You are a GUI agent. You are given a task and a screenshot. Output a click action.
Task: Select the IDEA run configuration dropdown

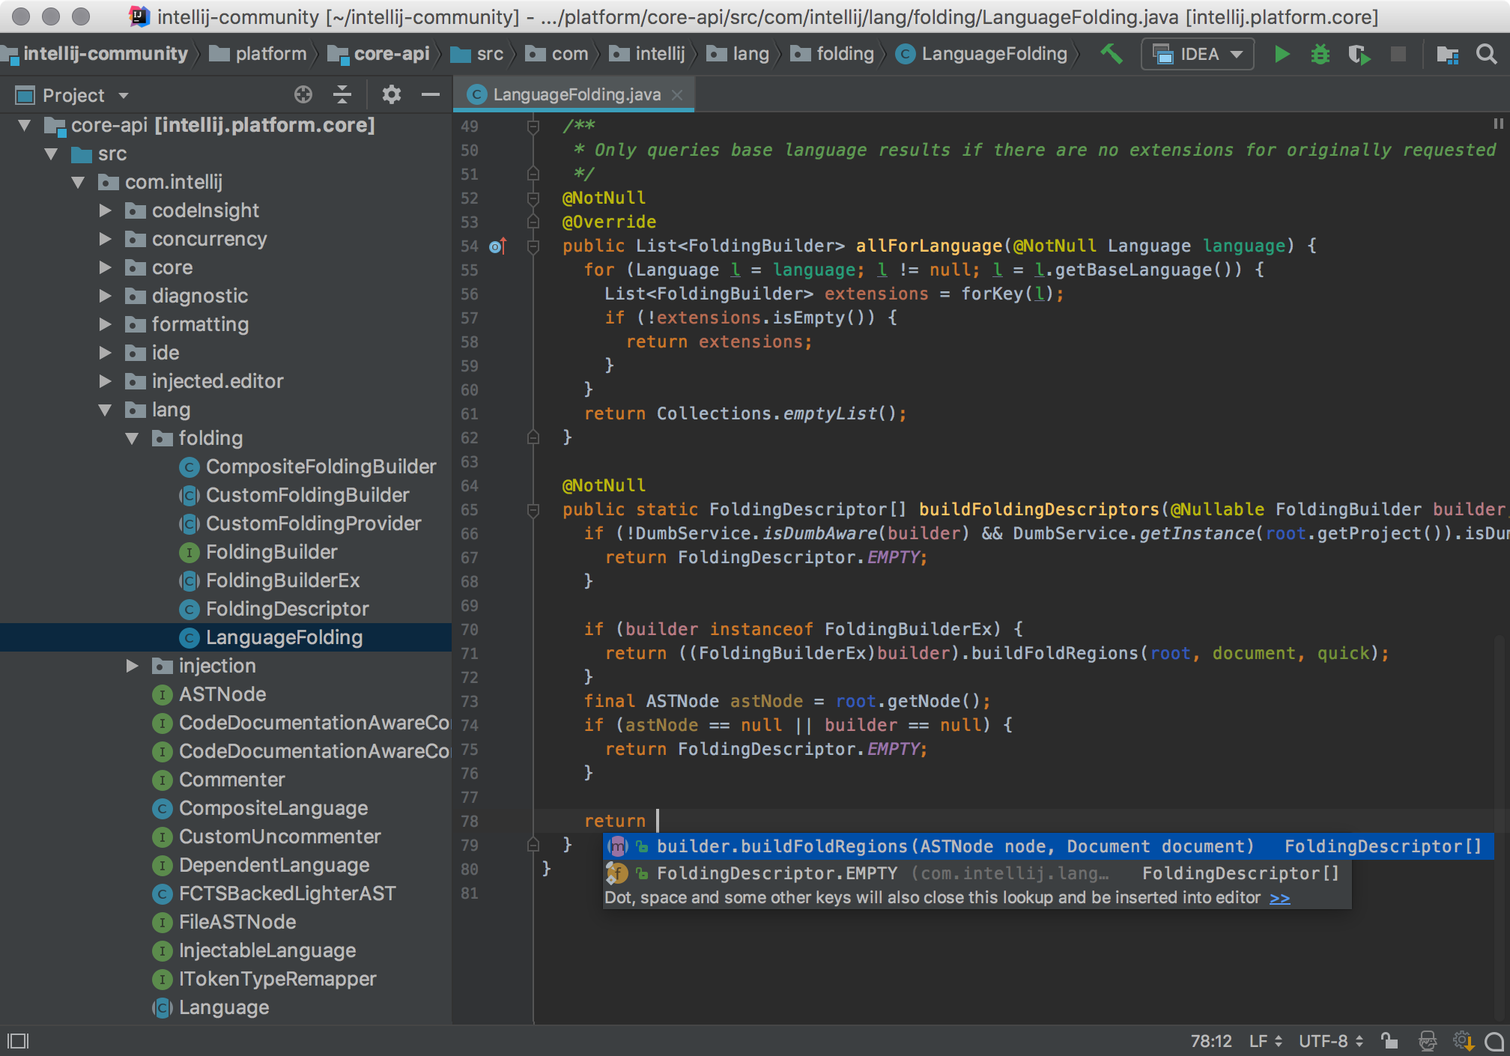1198,55
